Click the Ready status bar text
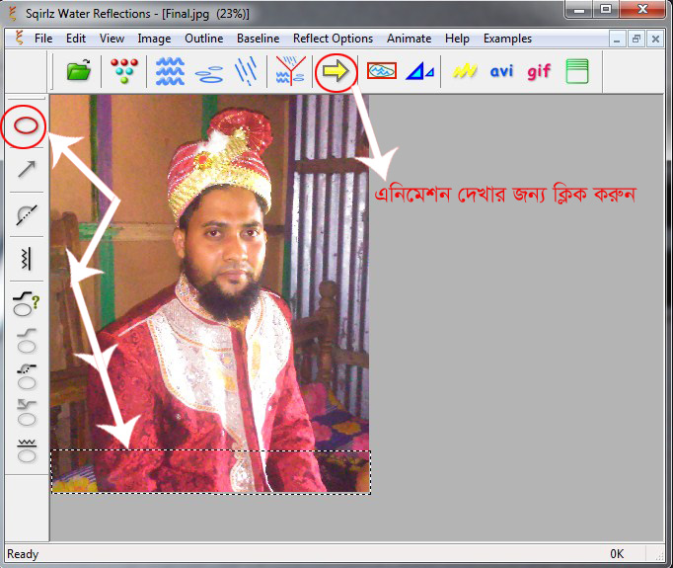The image size is (673, 568). [x=23, y=554]
